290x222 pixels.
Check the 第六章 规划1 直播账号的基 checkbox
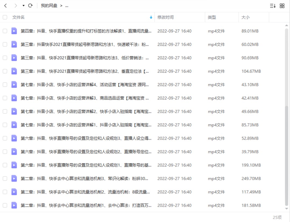tap(5, 165)
